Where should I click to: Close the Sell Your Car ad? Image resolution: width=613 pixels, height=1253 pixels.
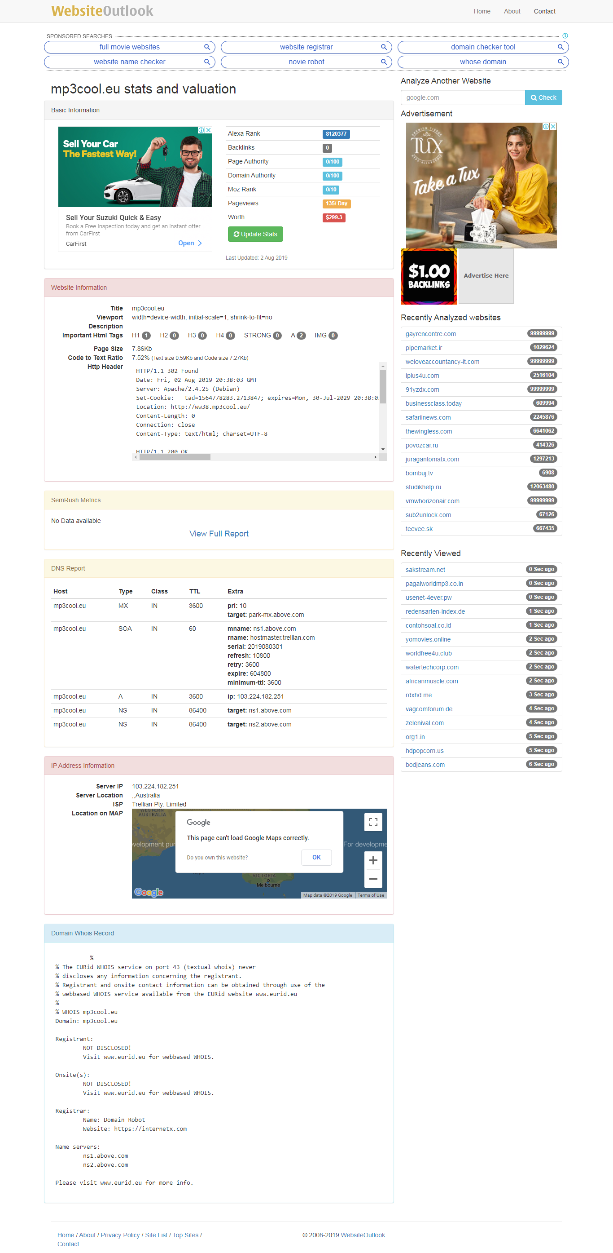tap(209, 130)
